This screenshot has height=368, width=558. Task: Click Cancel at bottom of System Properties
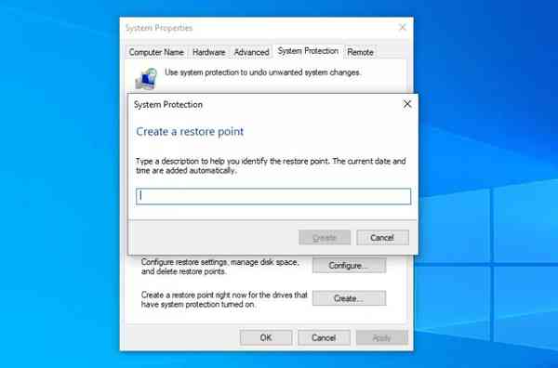(x=324, y=337)
